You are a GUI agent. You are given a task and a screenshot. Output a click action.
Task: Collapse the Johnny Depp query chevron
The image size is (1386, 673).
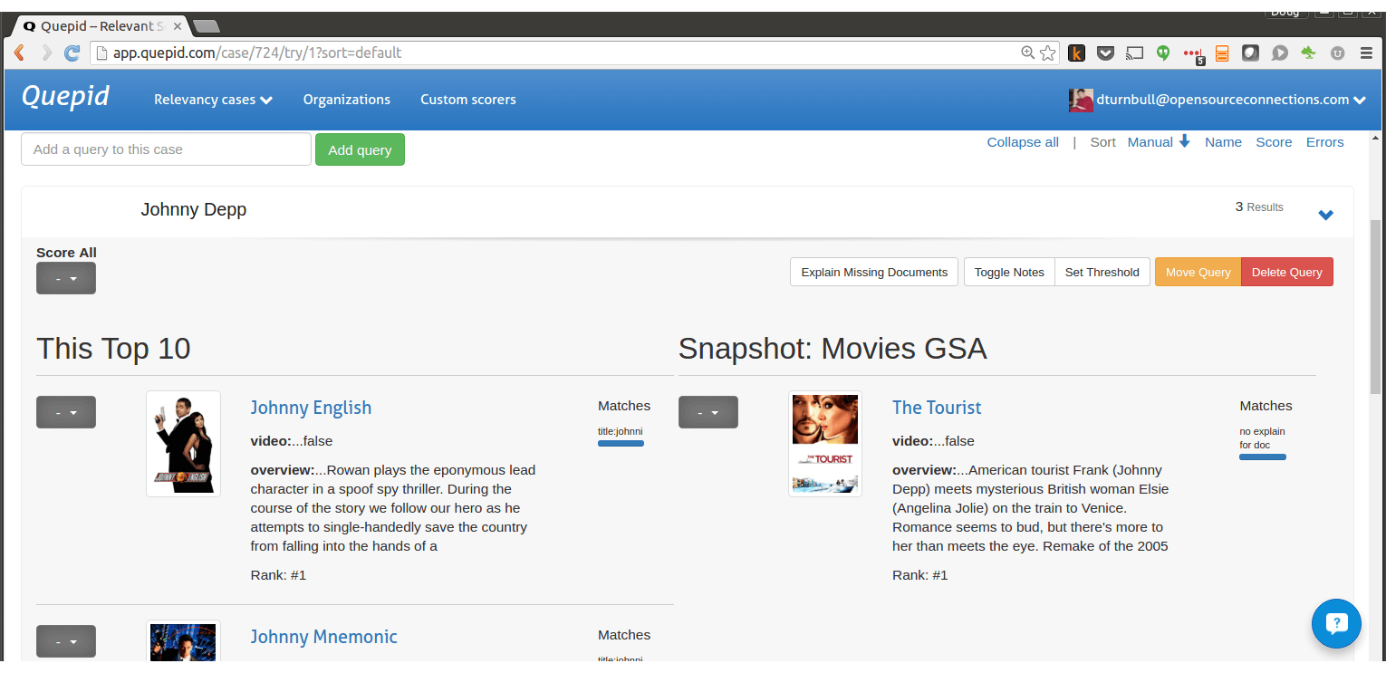[1325, 216]
